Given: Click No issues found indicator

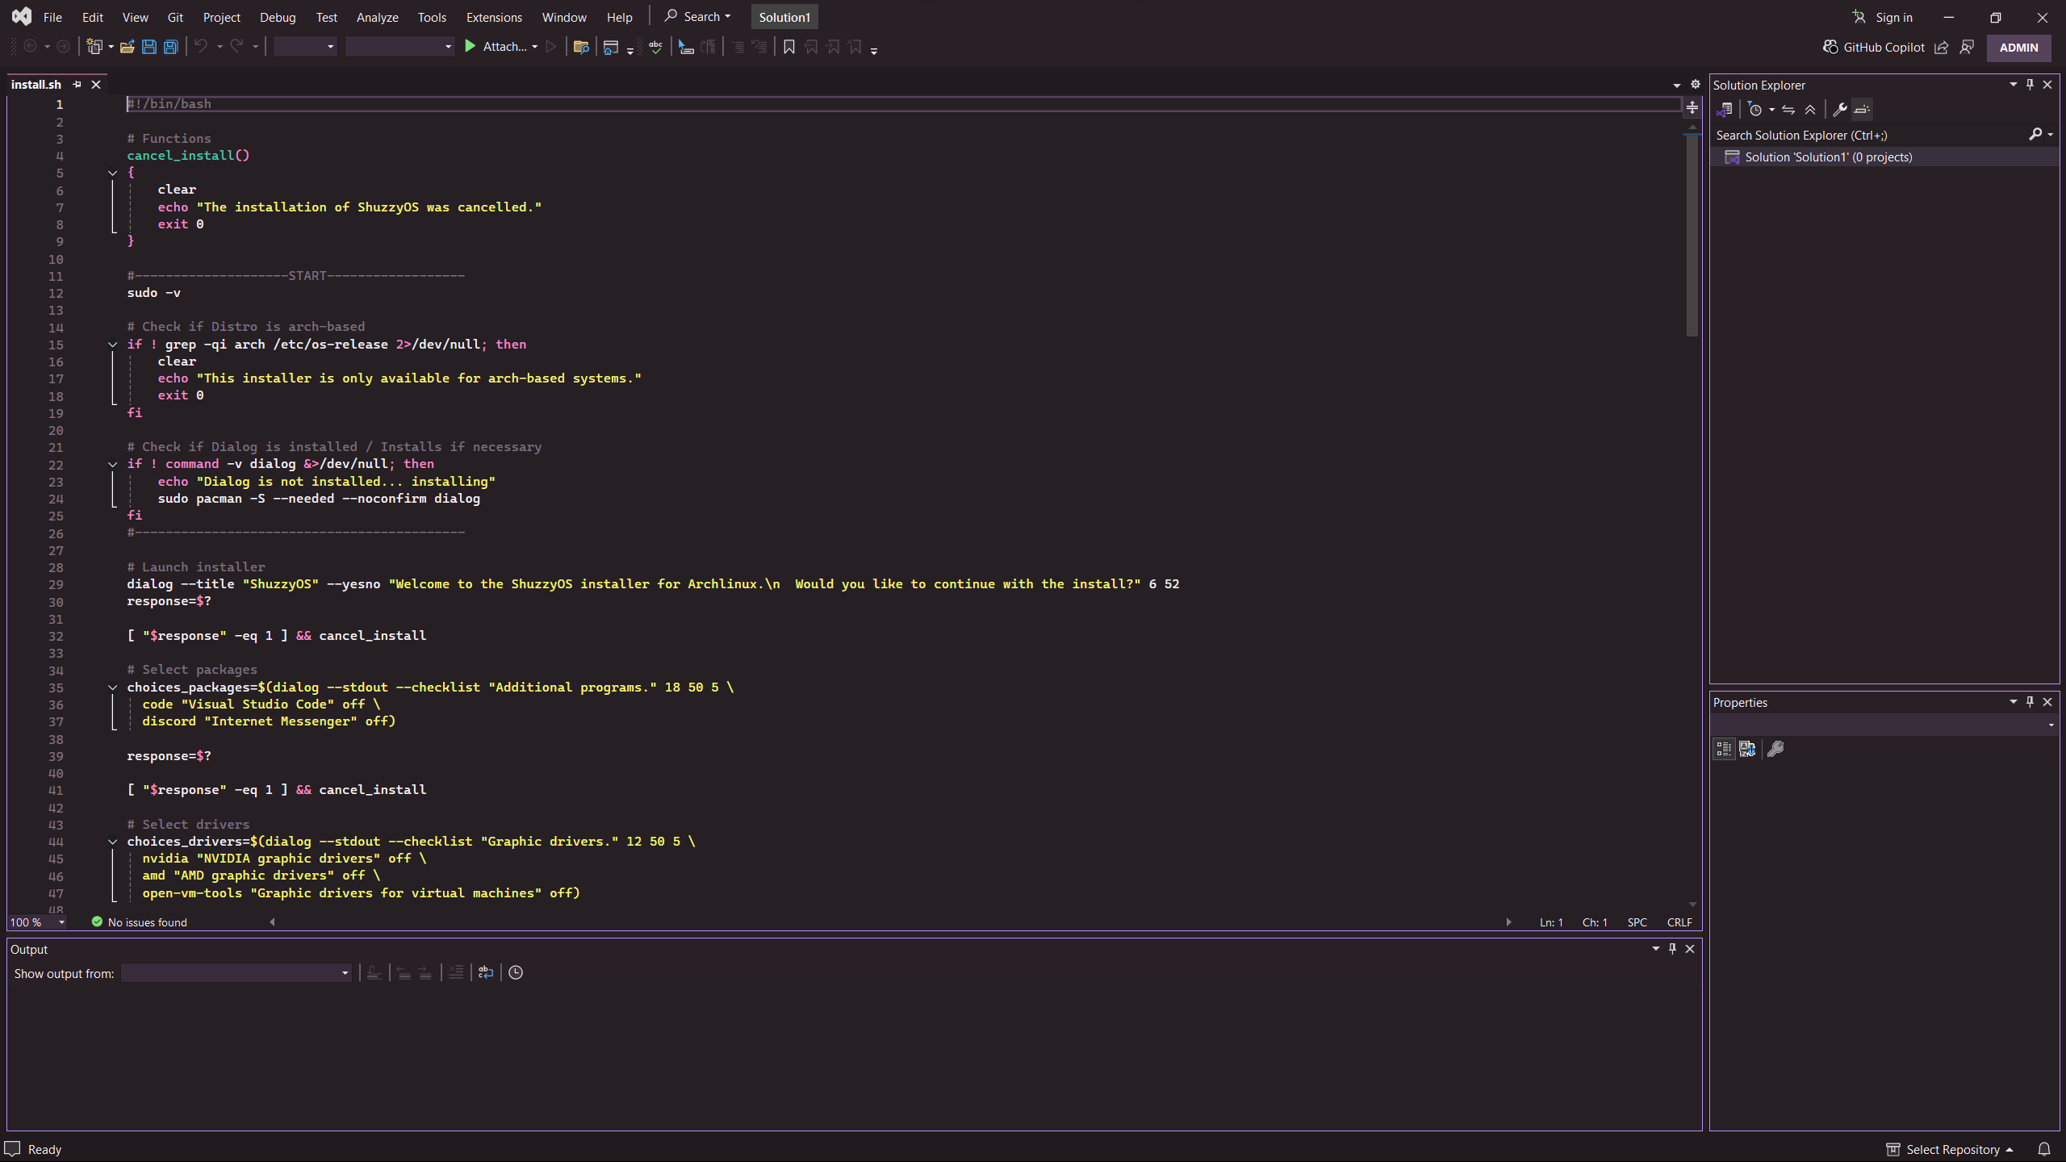Looking at the screenshot, I should [140, 922].
